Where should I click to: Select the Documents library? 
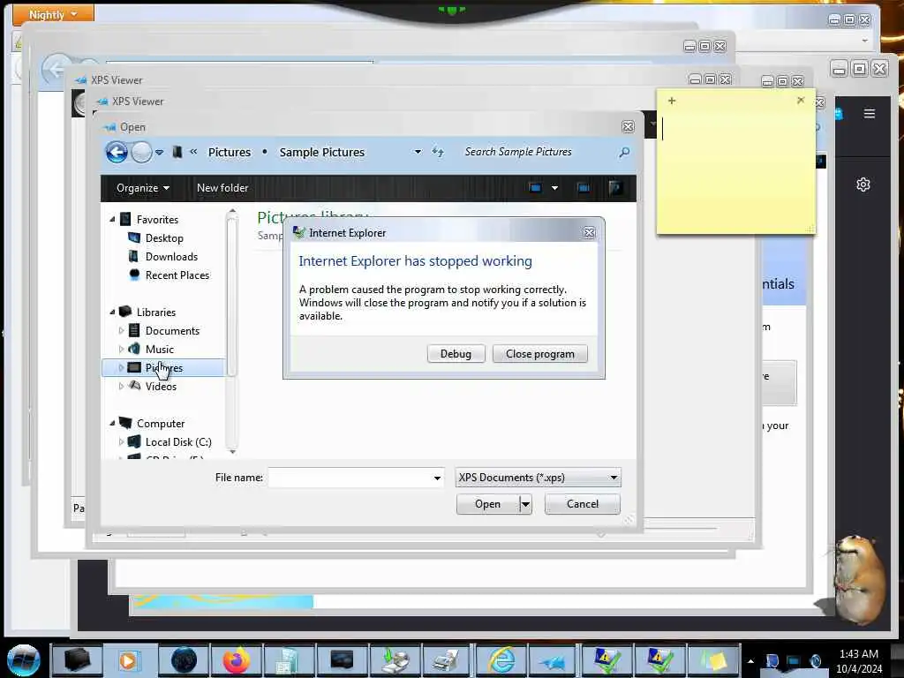tap(172, 331)
